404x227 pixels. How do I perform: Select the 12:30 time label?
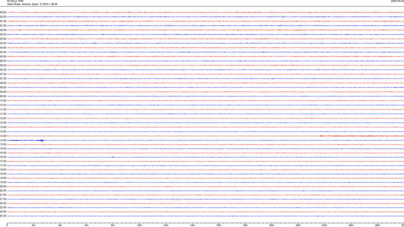pos(3,123)
